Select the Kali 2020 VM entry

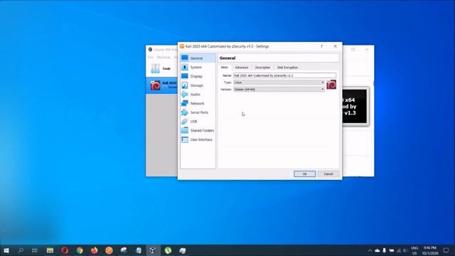point(162,85)
